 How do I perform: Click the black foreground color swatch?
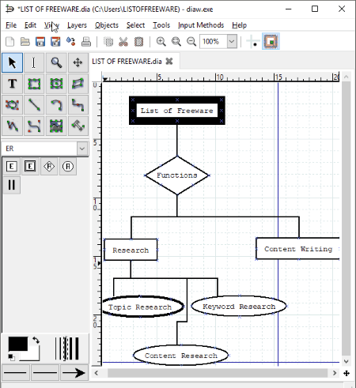click(x=18, y=344)
